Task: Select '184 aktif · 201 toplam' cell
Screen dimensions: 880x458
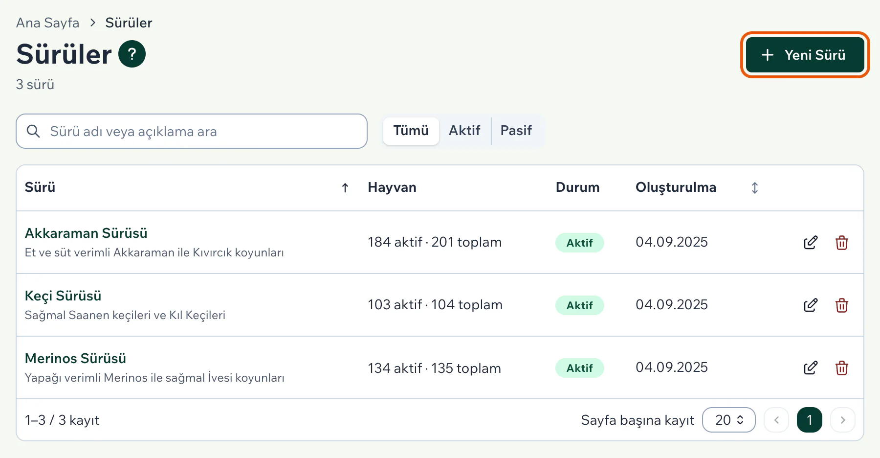Action: 435,242
